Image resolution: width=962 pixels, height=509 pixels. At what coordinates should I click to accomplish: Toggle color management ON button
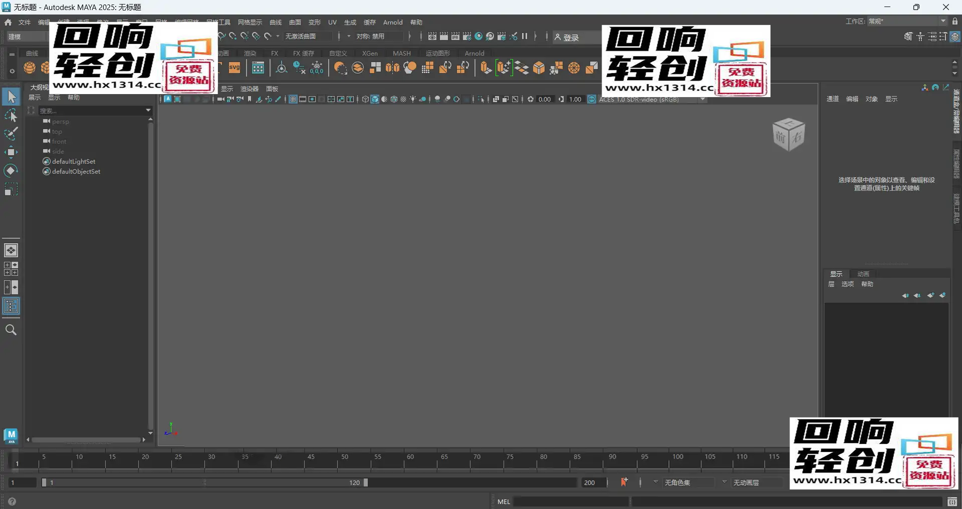coord(592,99)
